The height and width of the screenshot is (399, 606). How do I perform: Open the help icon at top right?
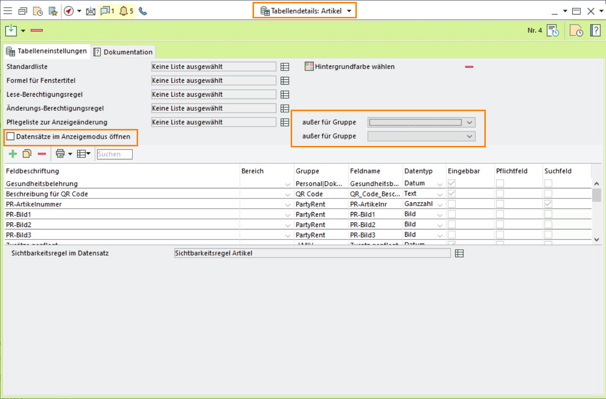tap(595, 30)
